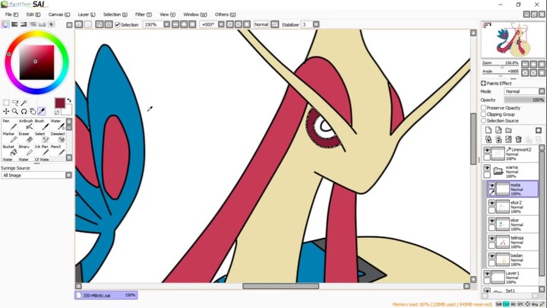
Task: Open the layer Mode Normal dropdown
Action: (x=542, y=91)
